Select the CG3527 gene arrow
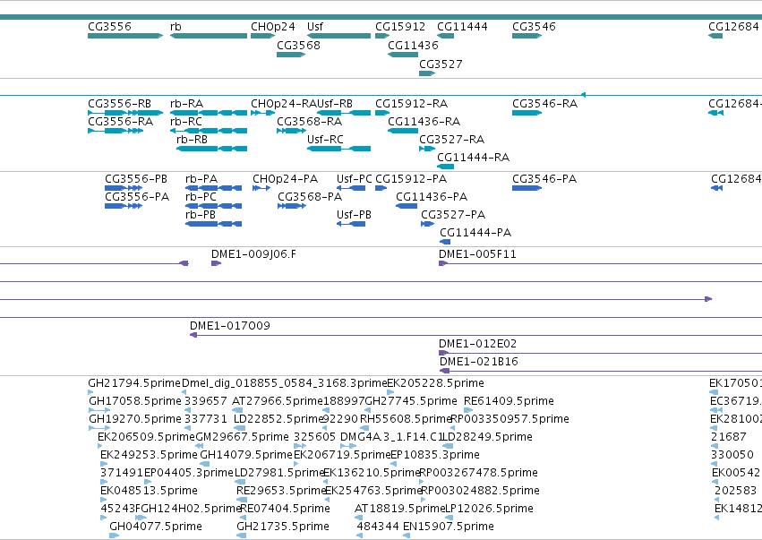Viewport: 762px width, 540px height. (427, 73)
